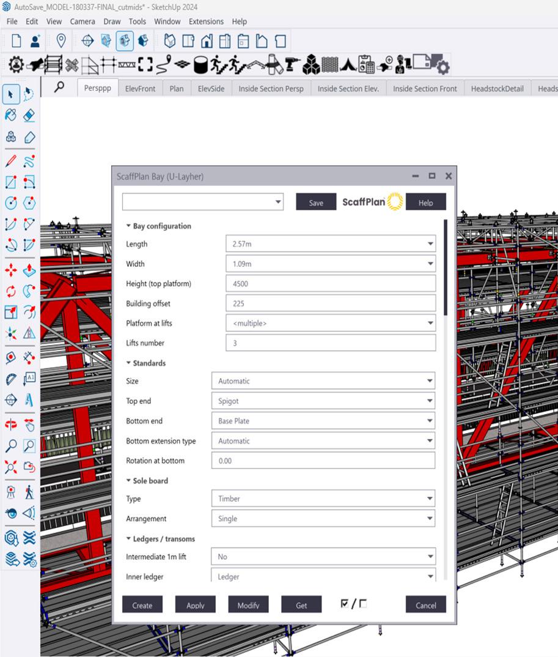The height and width of the screenshot is (657, 558).
Task: Open the Add Location pin tool
Action: click(x=61, y=41)
